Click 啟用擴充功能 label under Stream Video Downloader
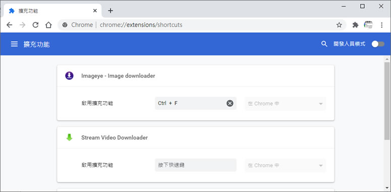 tap(97, 165)
